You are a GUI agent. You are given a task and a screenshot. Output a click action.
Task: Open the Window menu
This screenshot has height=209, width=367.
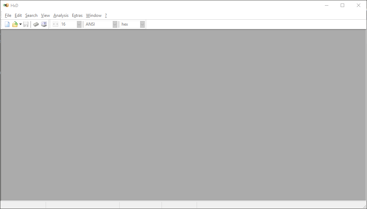point(94,15)
